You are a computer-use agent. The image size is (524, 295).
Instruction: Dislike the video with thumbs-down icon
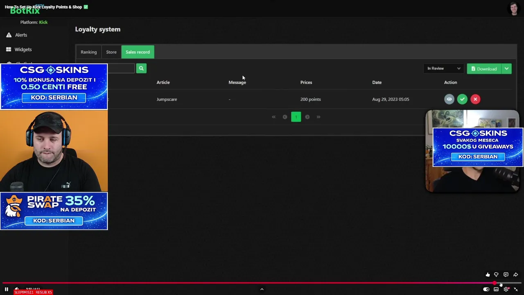pyautogui.click(x=496, y=275)
